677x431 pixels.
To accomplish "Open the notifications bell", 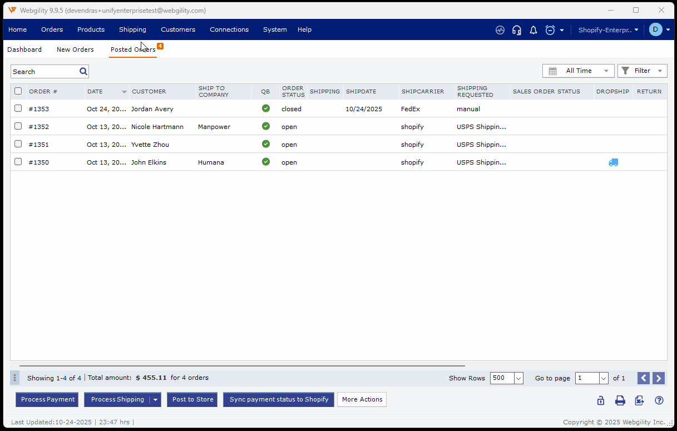I will tap(533, 30).
